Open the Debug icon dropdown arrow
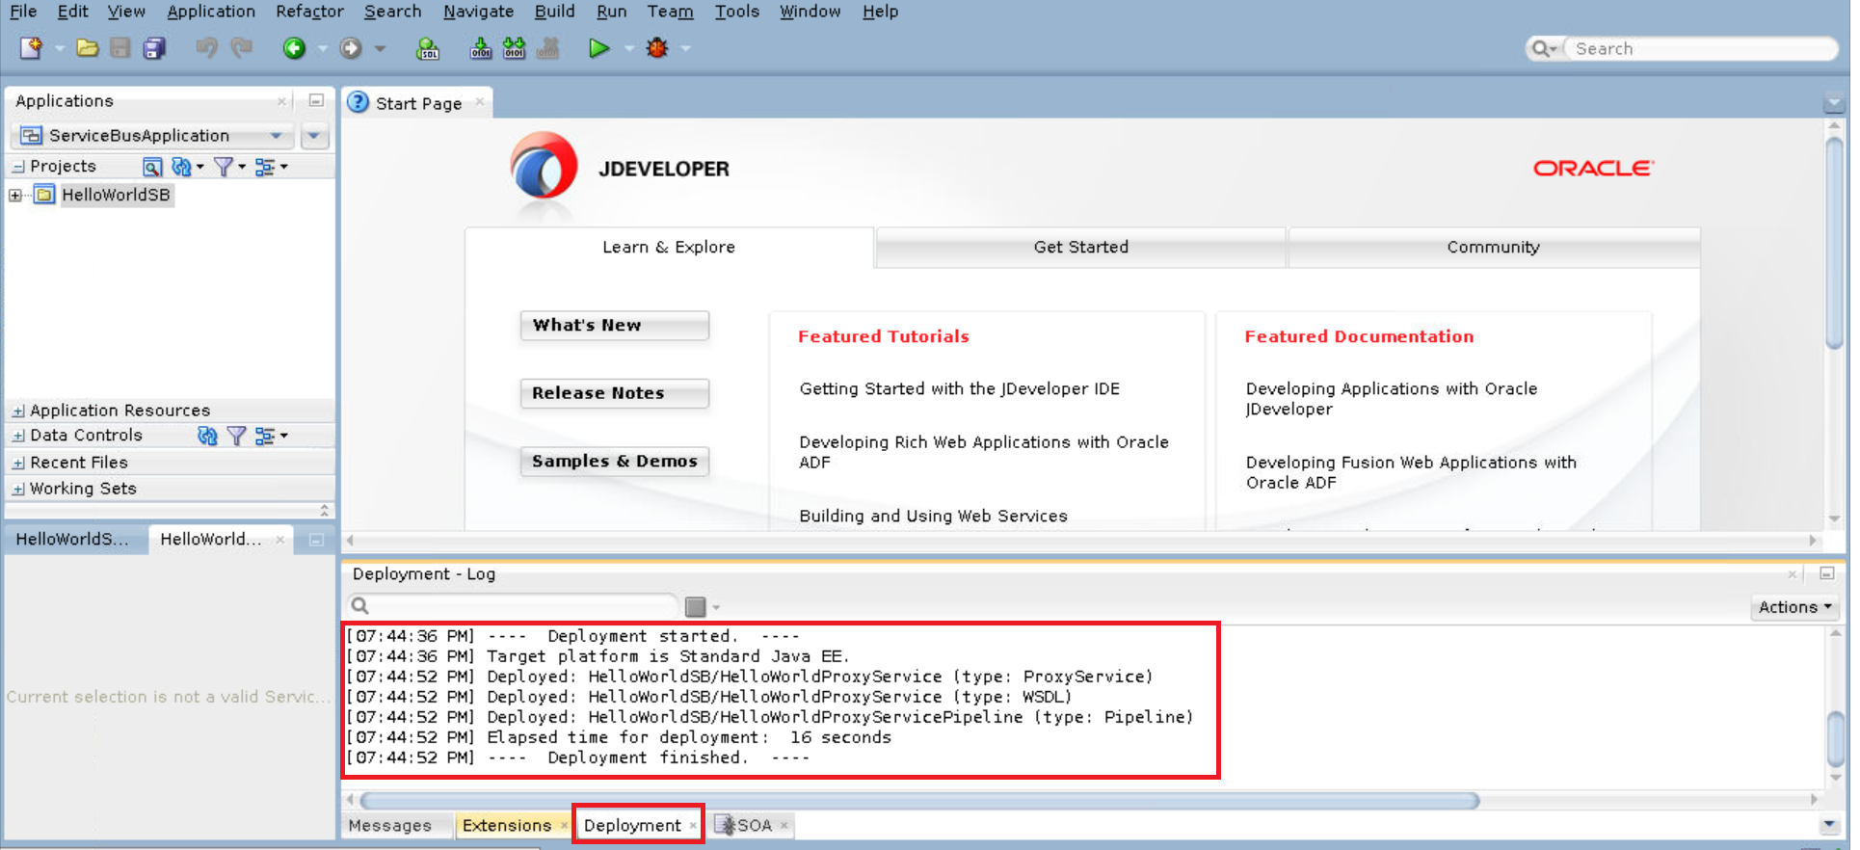Screen dimensions: 1860x850 click(686, 48)
